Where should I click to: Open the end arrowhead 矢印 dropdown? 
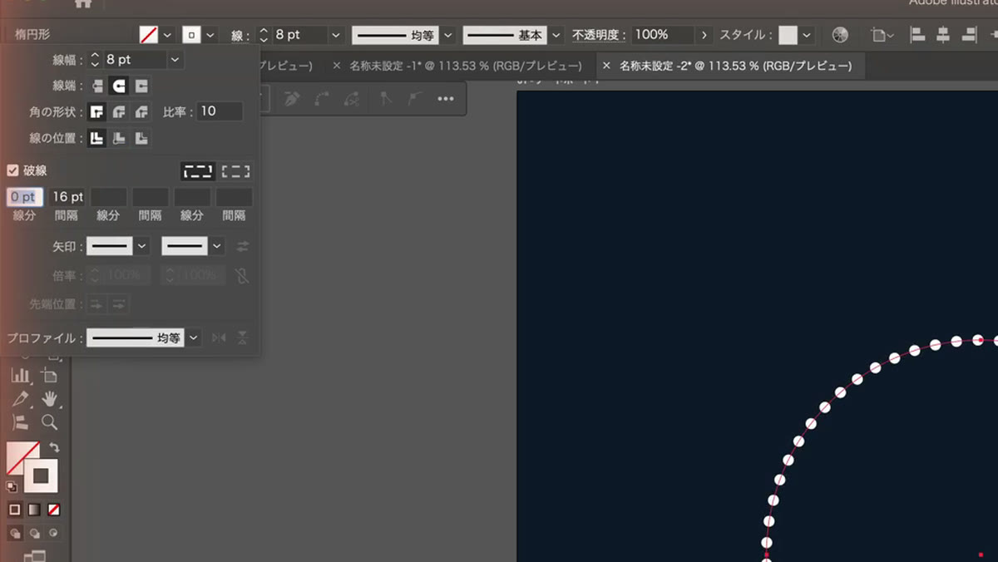[217, 246]
